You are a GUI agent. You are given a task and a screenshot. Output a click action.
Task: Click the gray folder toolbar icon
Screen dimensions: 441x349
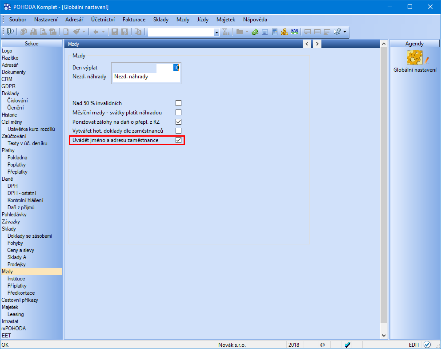click(239, 32)
